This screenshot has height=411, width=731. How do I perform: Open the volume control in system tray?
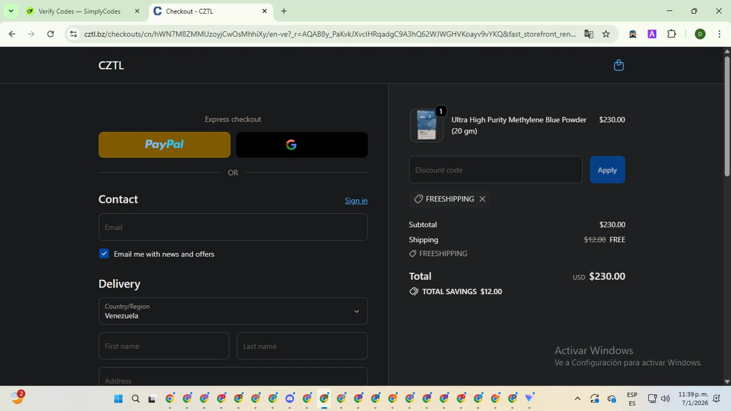pyautogui.click(x=665, y=399)
